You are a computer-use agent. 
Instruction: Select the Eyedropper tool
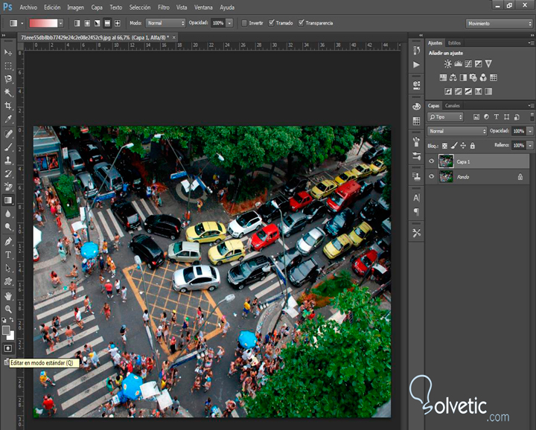(8, 119)
